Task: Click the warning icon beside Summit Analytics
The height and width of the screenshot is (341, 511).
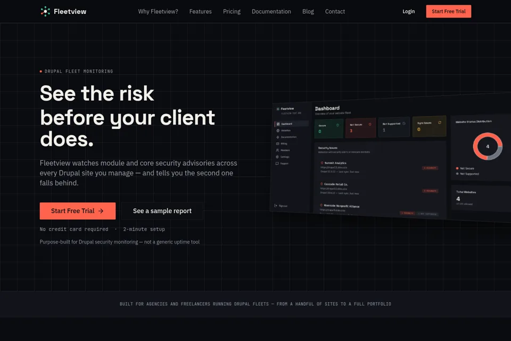Action: pyautogui.click(x=322, y=163)
